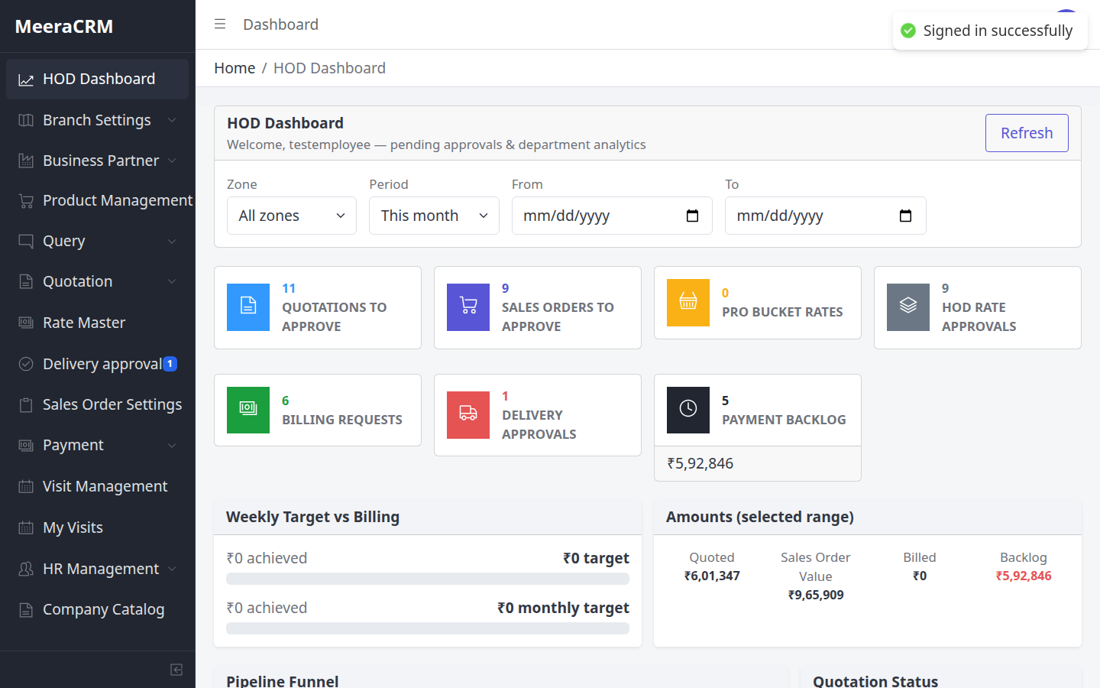Click the Quoted value ₹6,01,347
This screenshot has height=688, width=1100.
point(712,576)
